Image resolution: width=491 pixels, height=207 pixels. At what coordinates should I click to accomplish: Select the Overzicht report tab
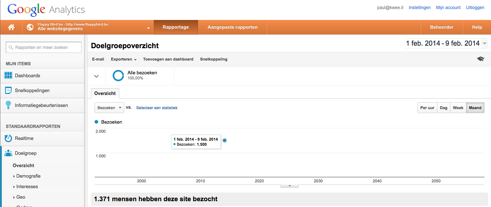coord(105,93)
